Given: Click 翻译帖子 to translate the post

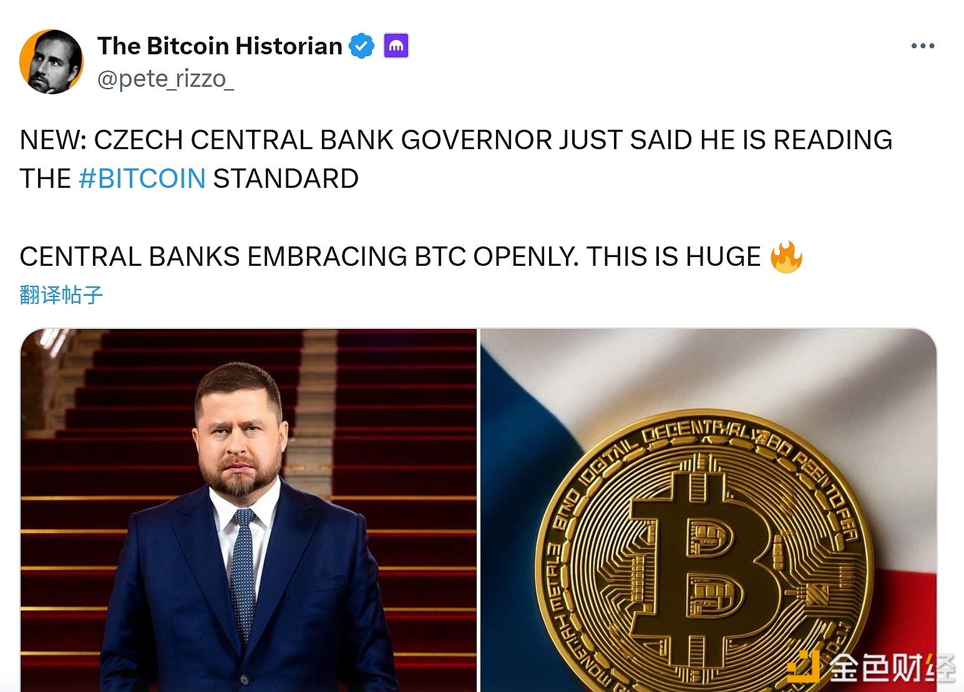Looking at the screenshot, I should [61, 295].
